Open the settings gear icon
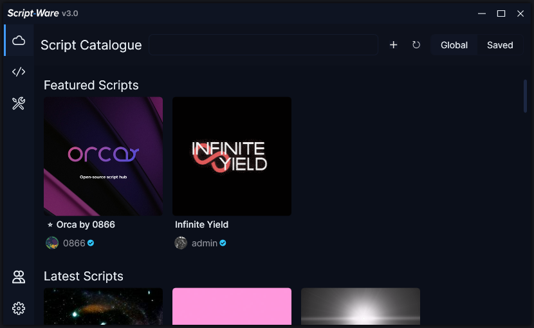 click(19, 309)
